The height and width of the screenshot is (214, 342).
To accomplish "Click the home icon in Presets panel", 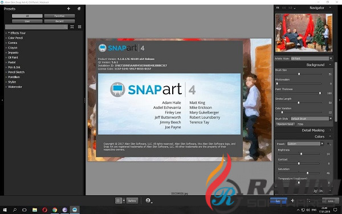I will pyautogui.click(x=79, y=9).
